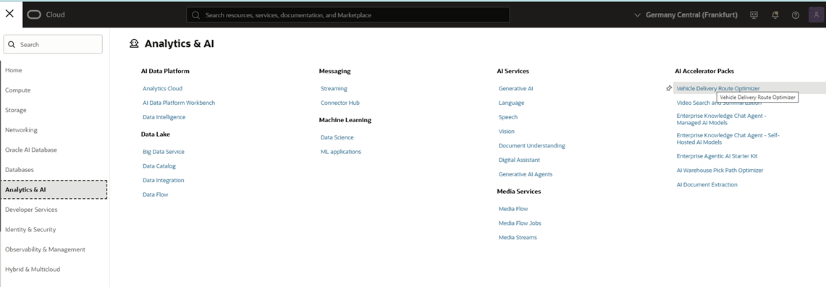Open the Generative AI Agents link
Image resolution: width=826 pixels, height=287 pixels.
[526, 174]
